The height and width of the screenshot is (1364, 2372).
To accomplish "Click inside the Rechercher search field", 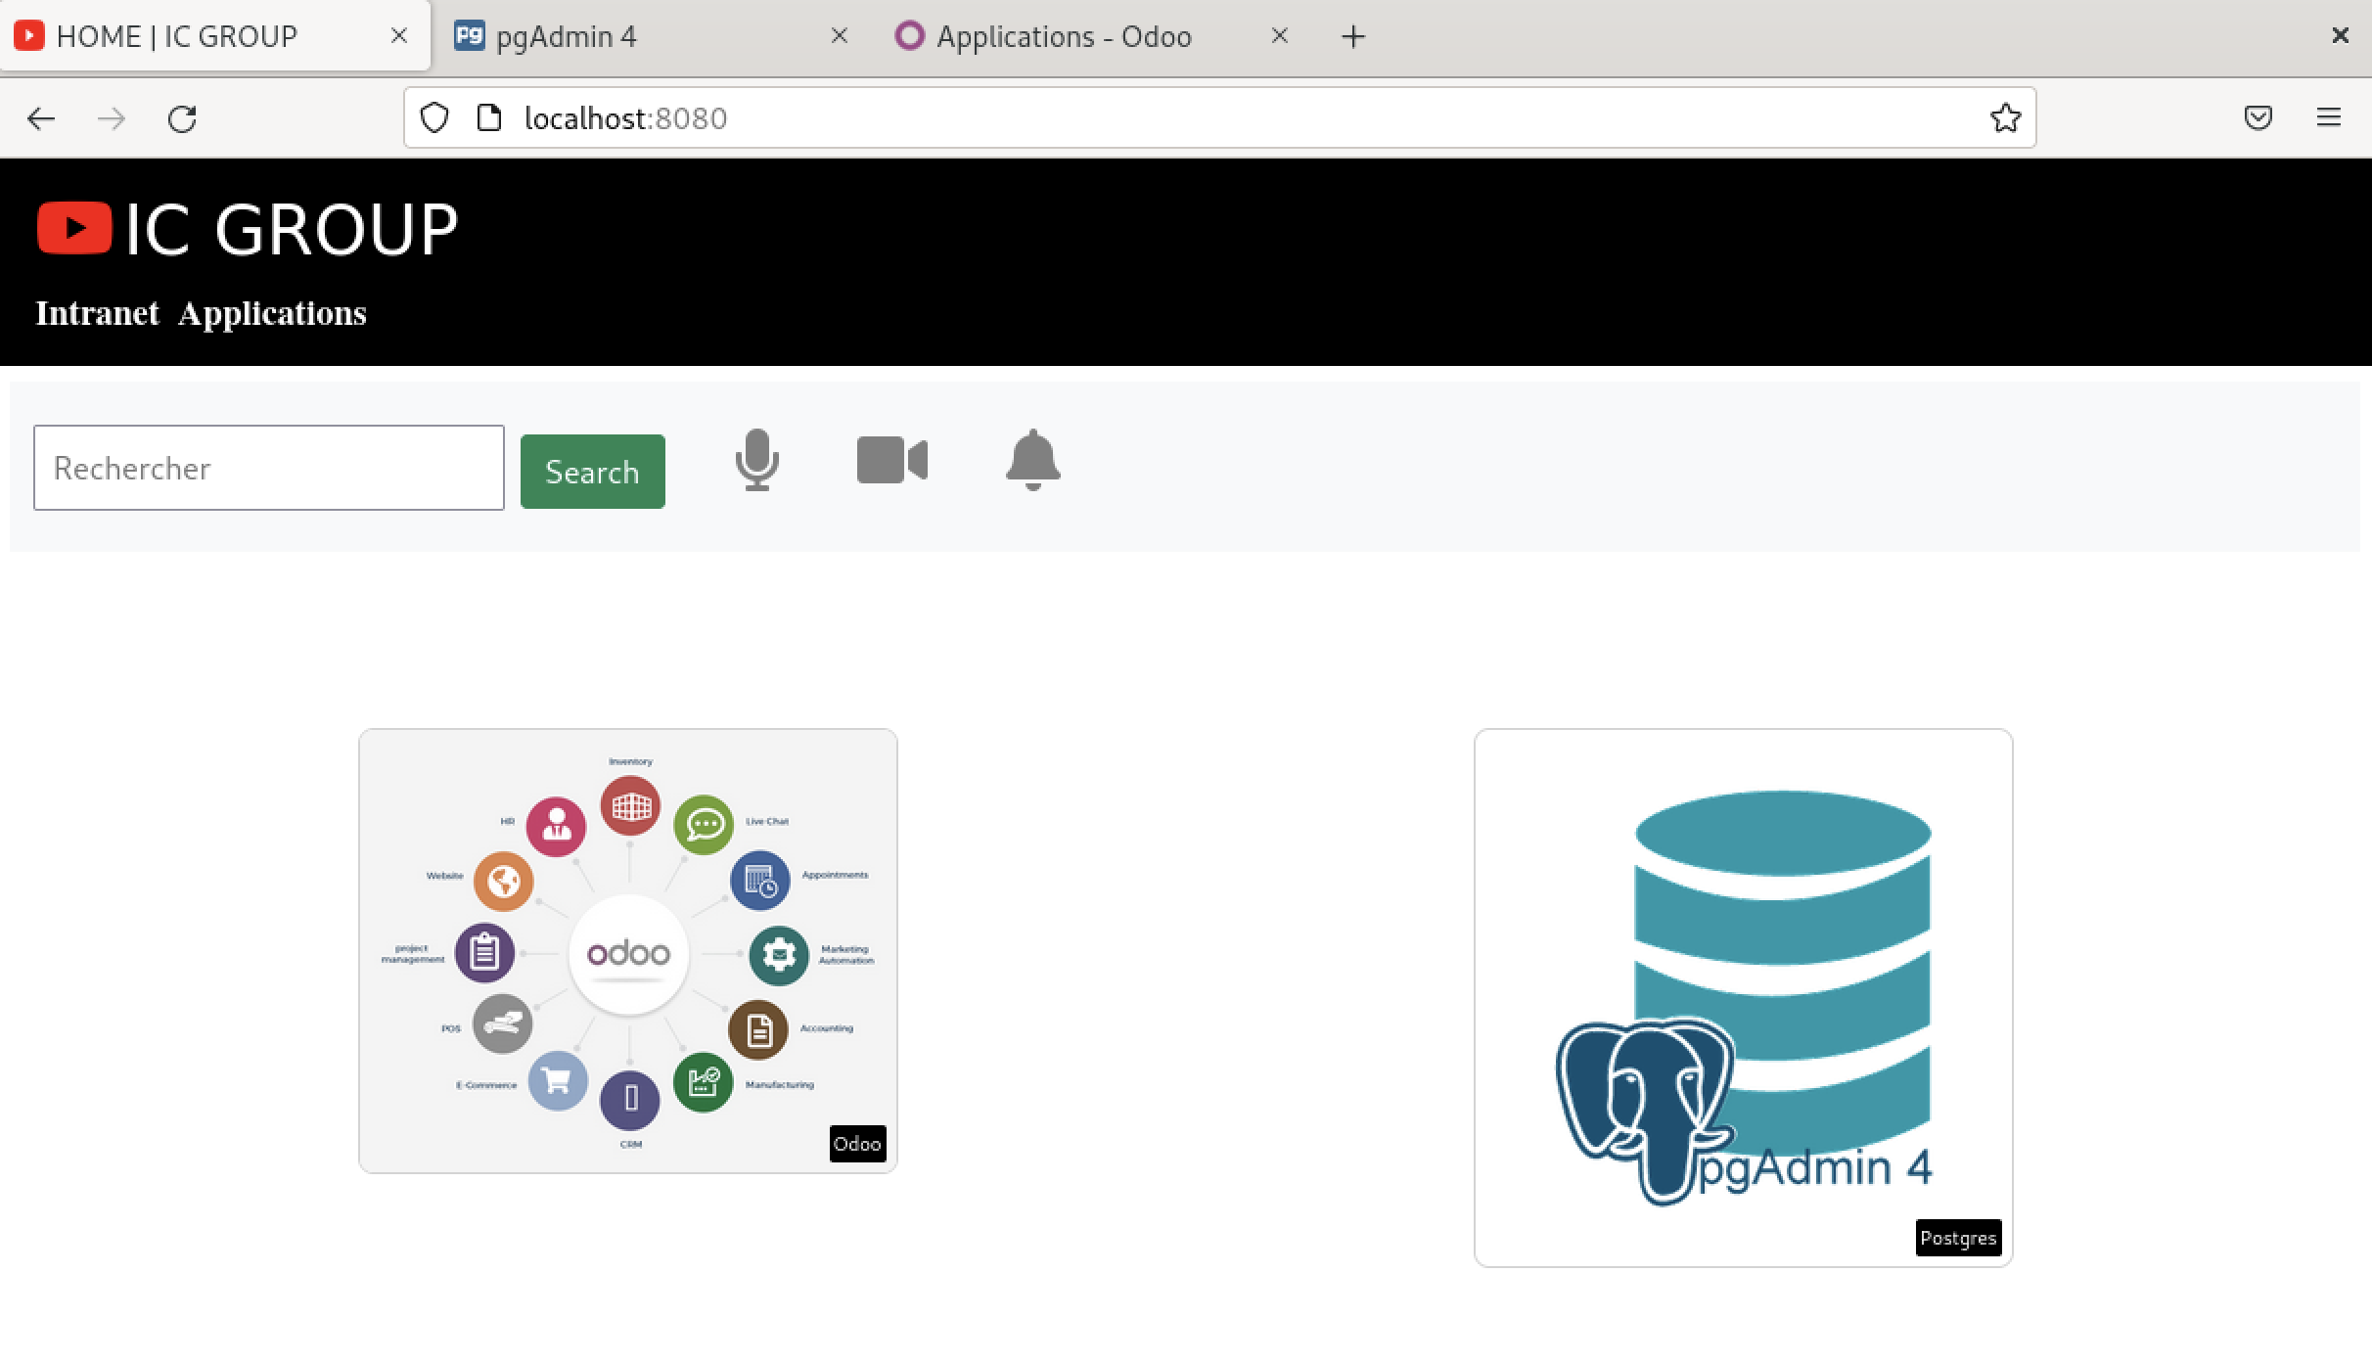I will click(x=267, y=468).
